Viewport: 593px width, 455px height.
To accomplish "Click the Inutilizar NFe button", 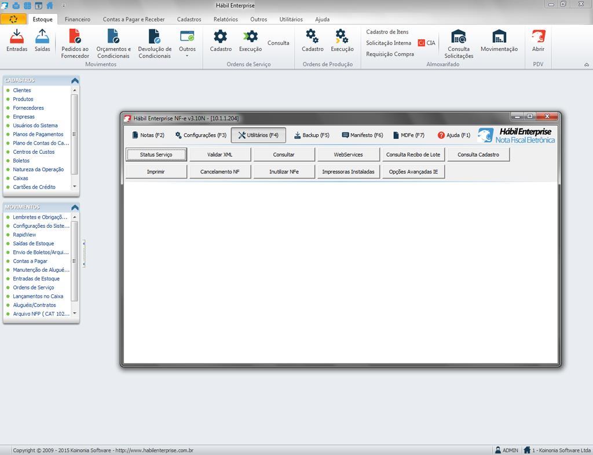I will click(284, 172).
